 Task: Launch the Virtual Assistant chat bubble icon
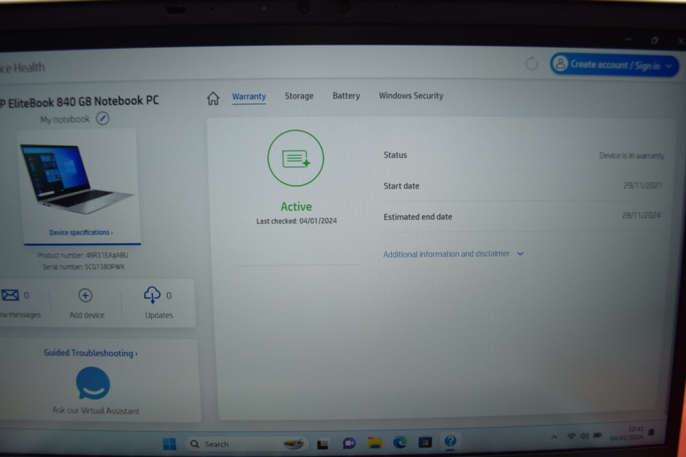[93, 383]
